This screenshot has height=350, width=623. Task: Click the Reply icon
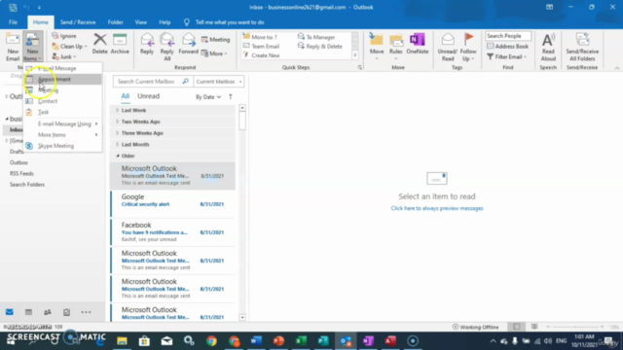(x=147, y=44)
